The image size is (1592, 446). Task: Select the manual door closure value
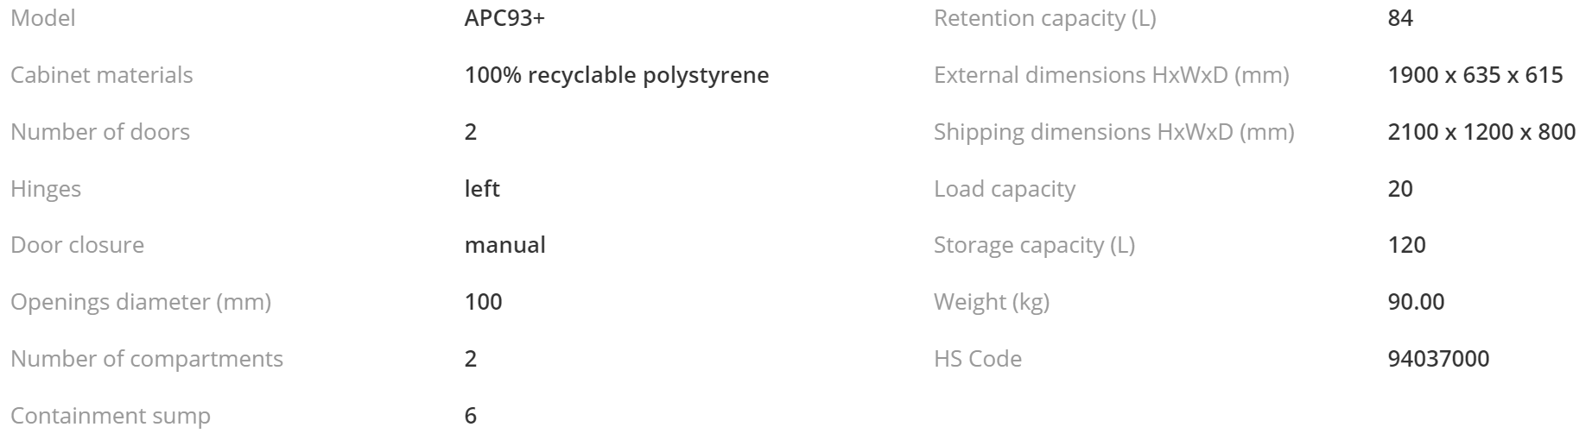click(505, 245)
